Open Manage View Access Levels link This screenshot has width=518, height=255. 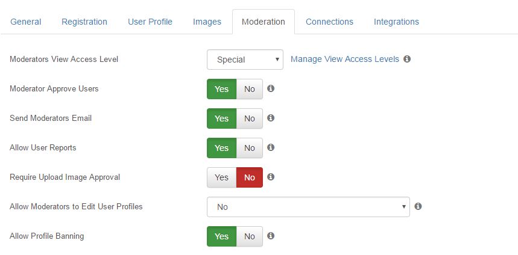345,60
